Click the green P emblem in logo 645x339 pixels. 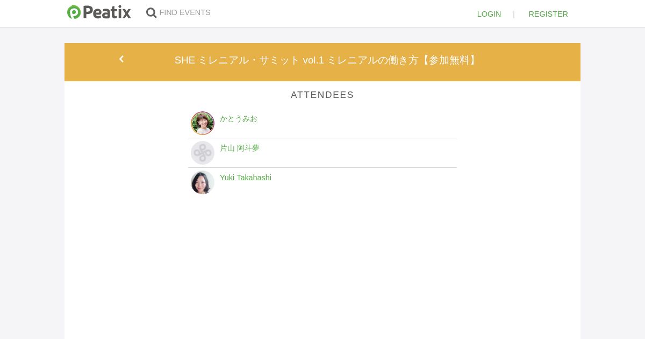click(x=74, y=12)
